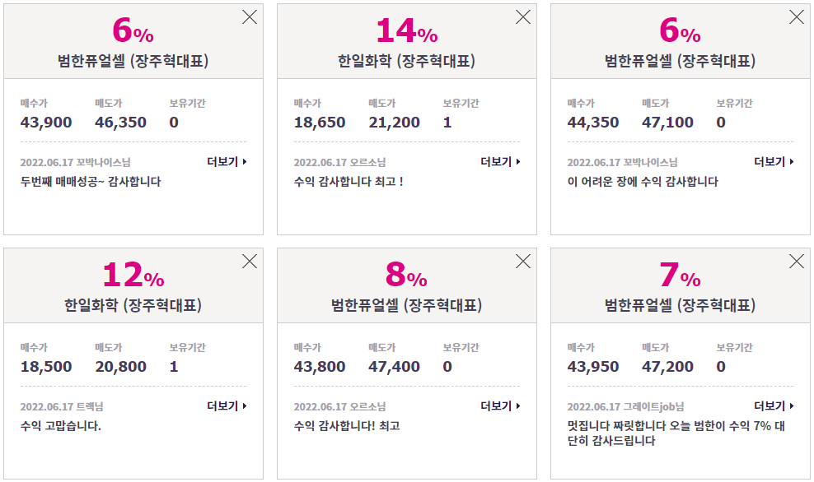Close the 6% card priced 43,900

tap(250, 17)
